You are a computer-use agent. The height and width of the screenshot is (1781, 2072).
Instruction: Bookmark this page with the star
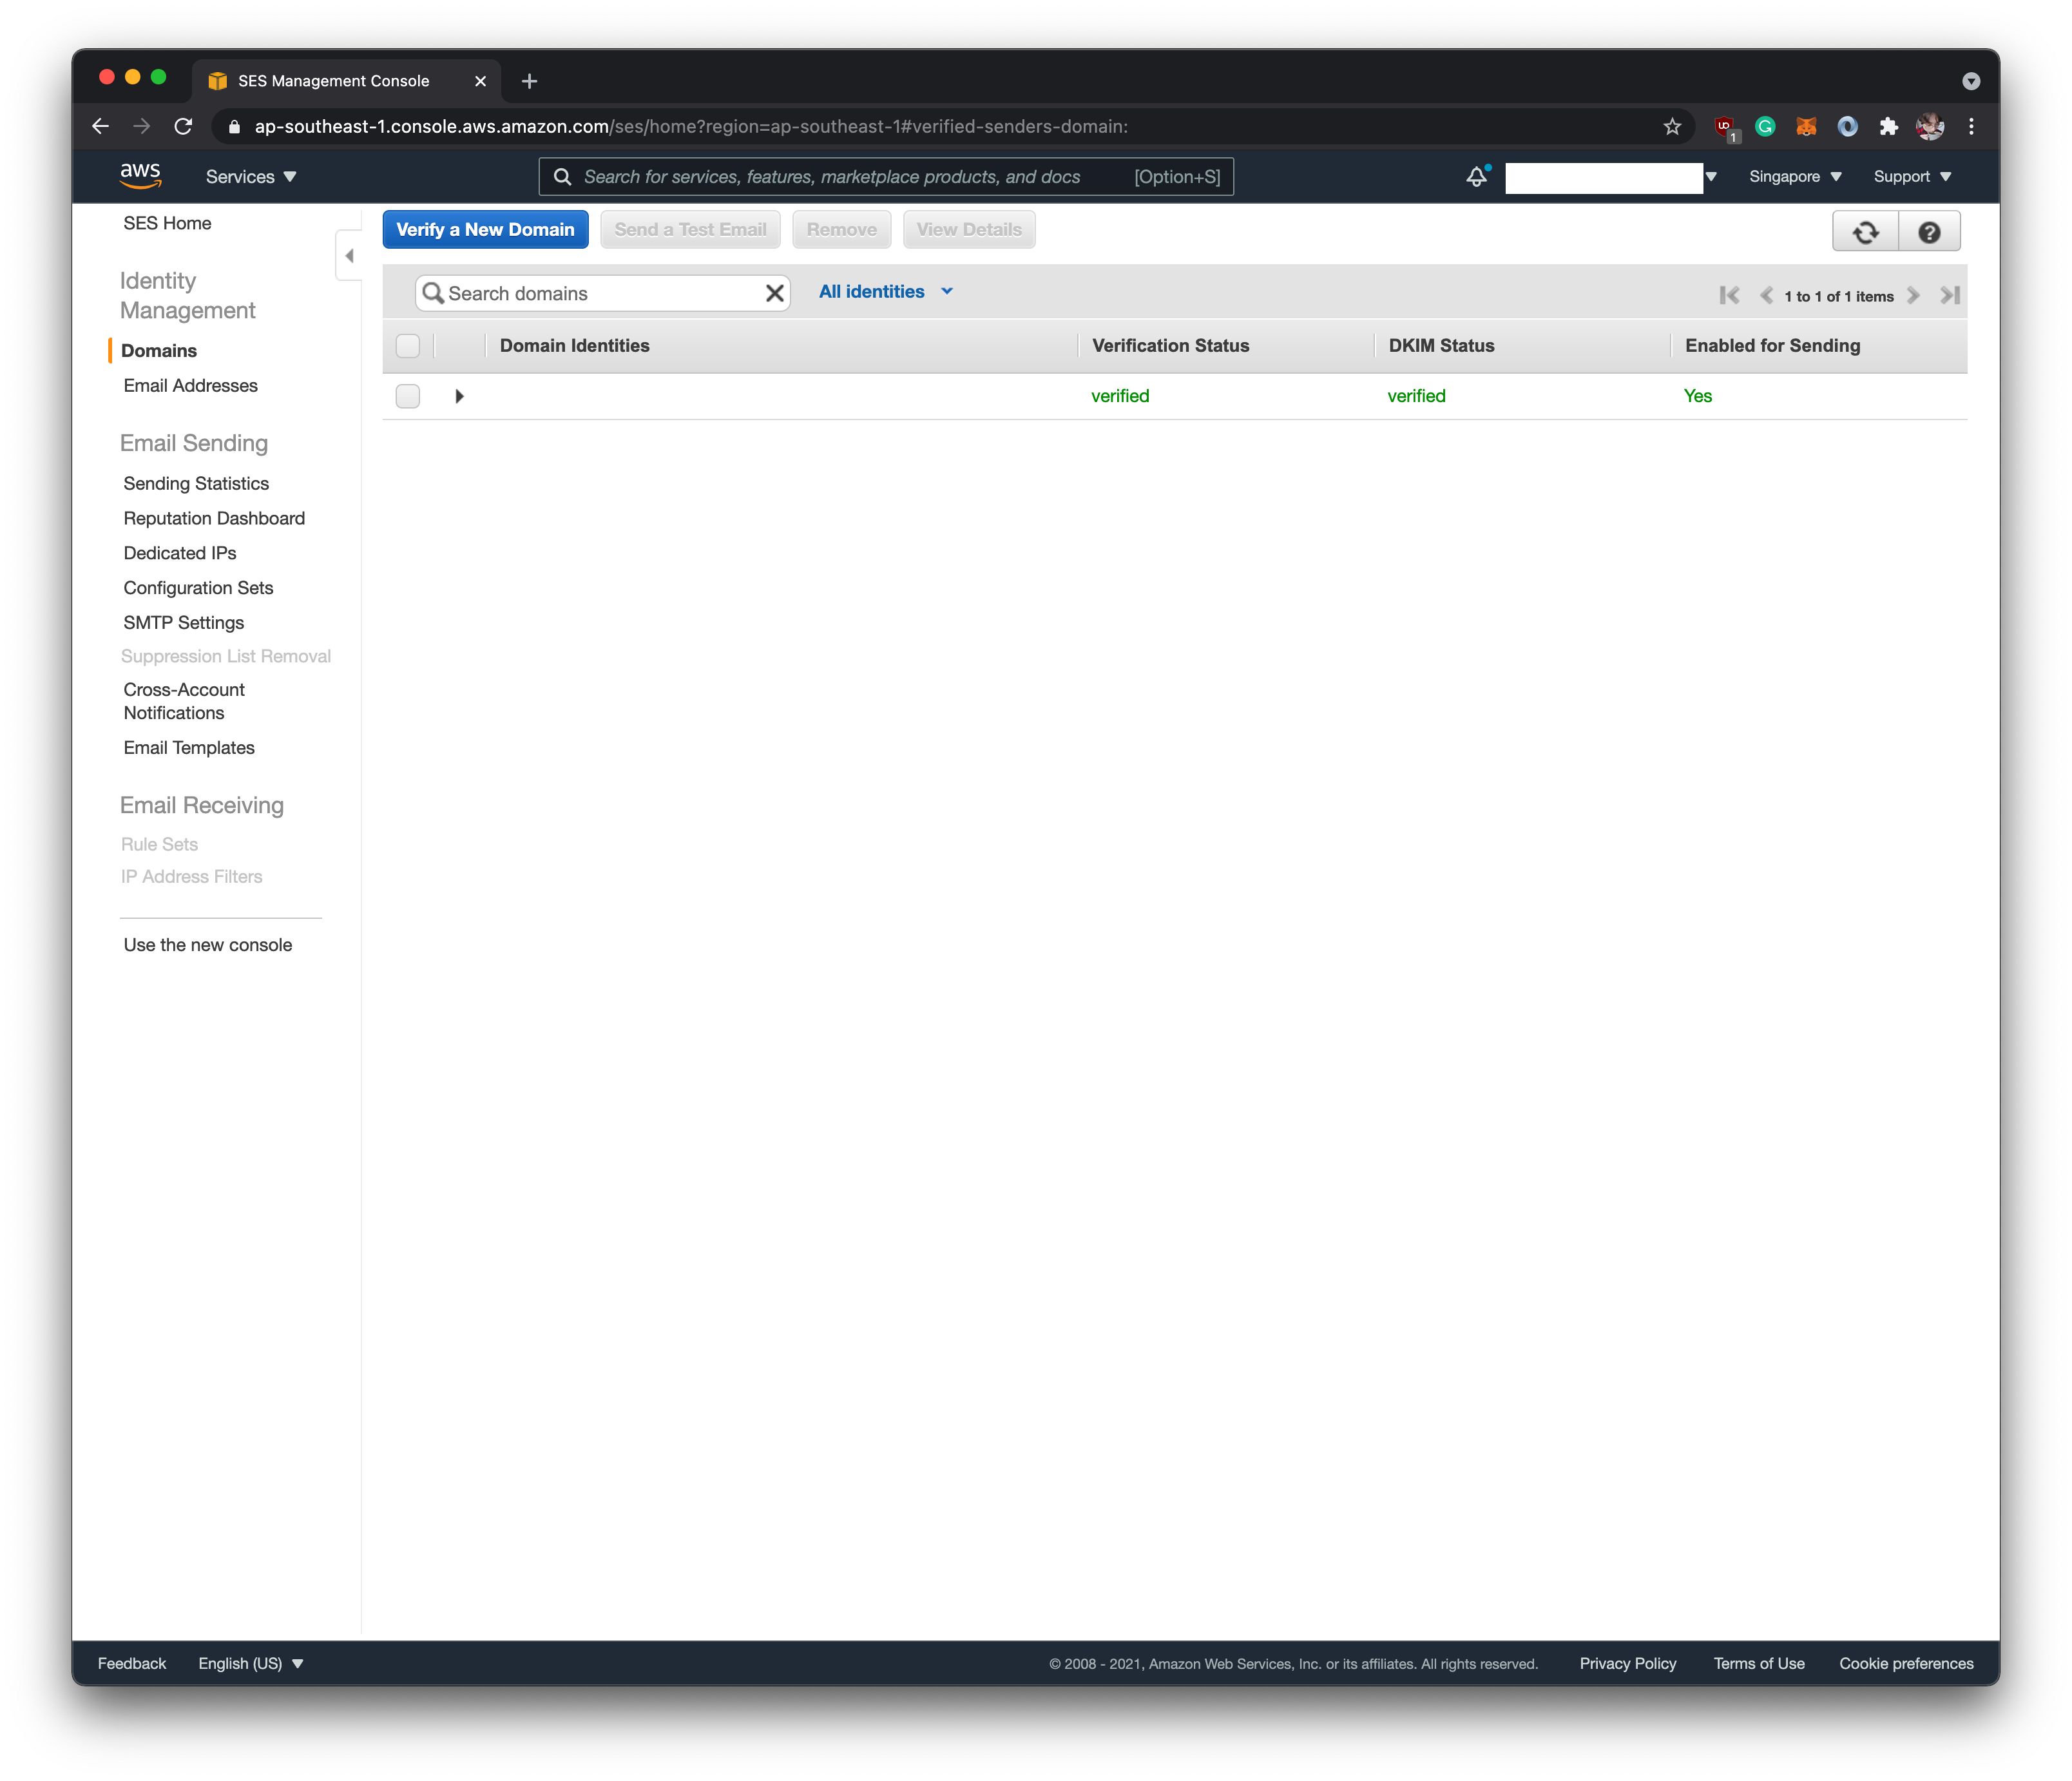click(x=1672, y=126)
